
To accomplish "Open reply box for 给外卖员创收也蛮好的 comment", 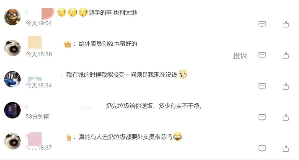I will (x=262, y=55).
